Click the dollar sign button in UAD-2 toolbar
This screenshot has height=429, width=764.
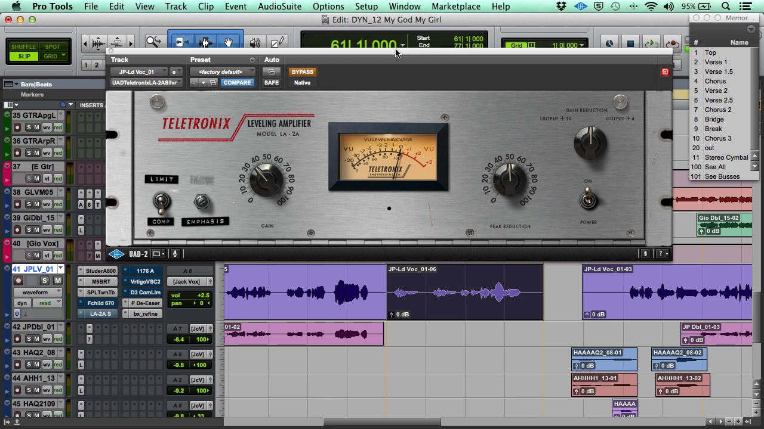(x=645, y=254)
